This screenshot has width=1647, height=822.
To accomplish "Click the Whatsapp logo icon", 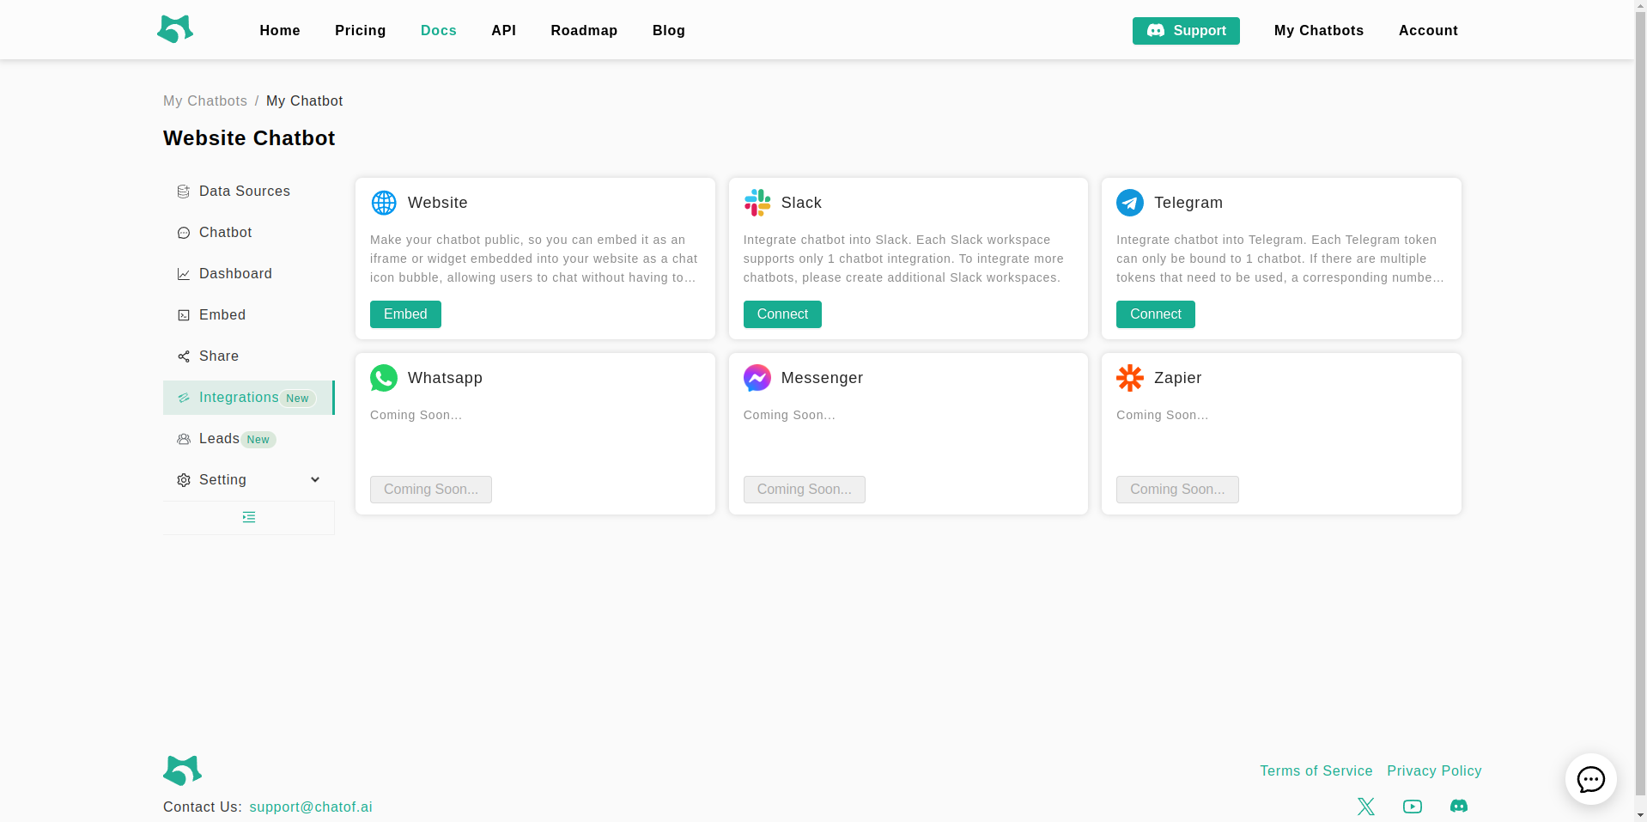I will (x=384, y=378).
